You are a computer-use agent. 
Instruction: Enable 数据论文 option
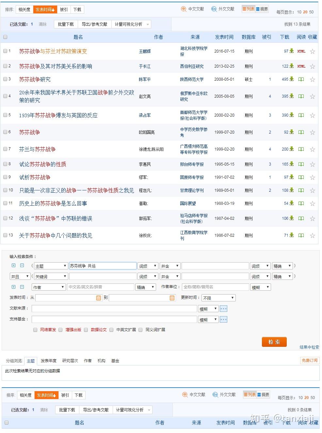[86, 330]
